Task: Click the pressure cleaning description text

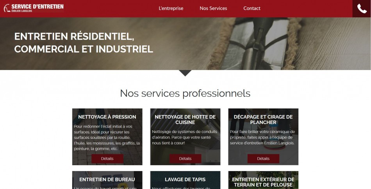Action: [107, 137]
